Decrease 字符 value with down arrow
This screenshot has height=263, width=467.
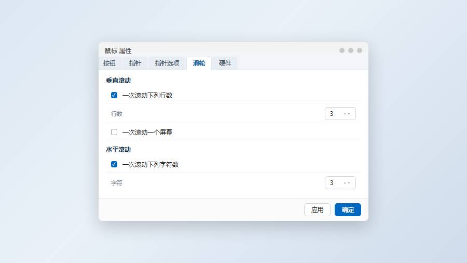(x=349, y=183)
